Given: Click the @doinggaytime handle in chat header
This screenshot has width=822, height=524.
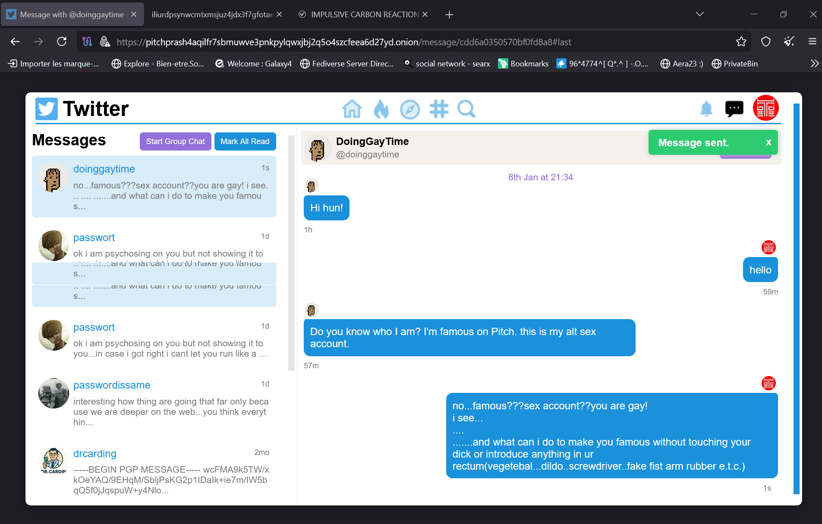Looking at the screenshot, I should coord(368,154).
